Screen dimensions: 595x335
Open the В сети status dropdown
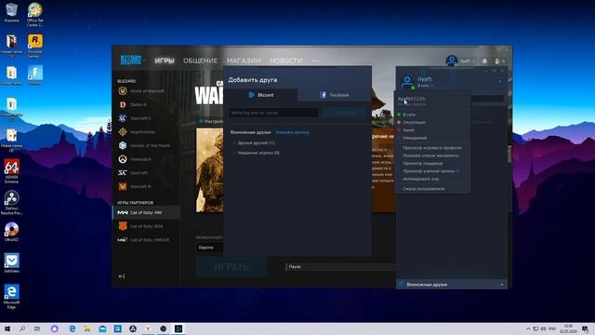tap(426, 87)
